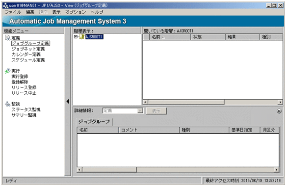This screenshot has width=287, height=187.
Task: Click the 最終アクセス時刻 status bar entry
Action: point(243,181)
